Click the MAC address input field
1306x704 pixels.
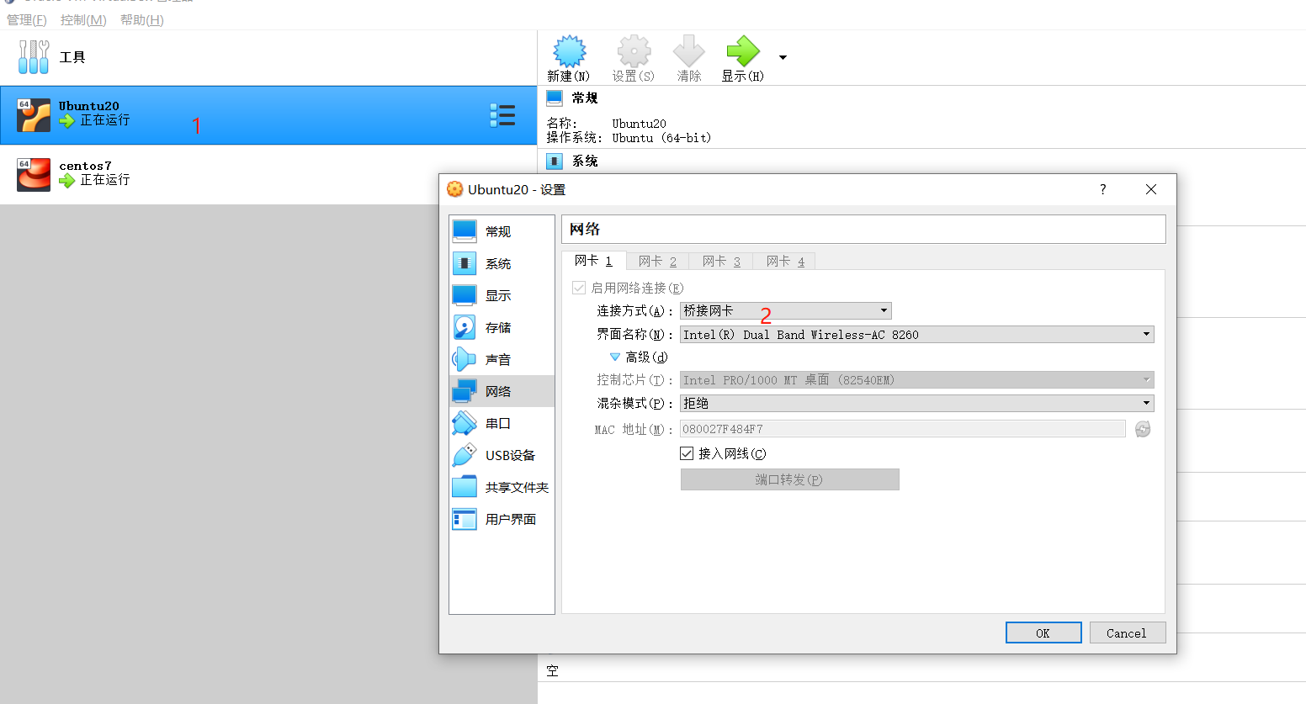pos(902,429)
